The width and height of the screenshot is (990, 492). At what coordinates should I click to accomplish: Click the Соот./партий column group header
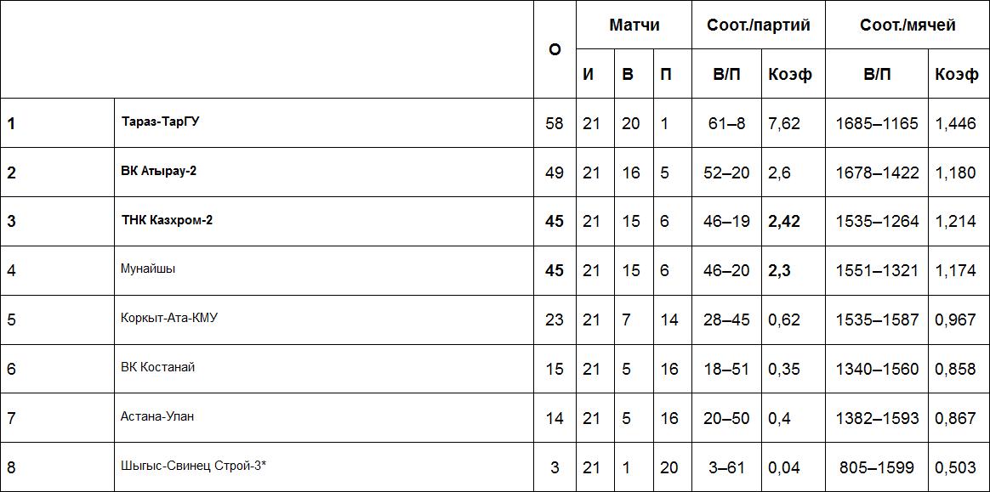click(758, 25)
